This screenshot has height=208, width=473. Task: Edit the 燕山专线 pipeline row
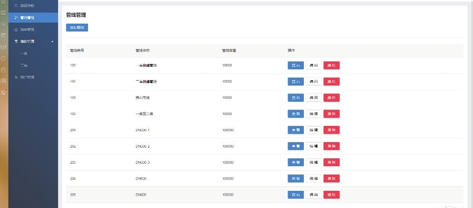pyautogui.click(x=314, y=98)
